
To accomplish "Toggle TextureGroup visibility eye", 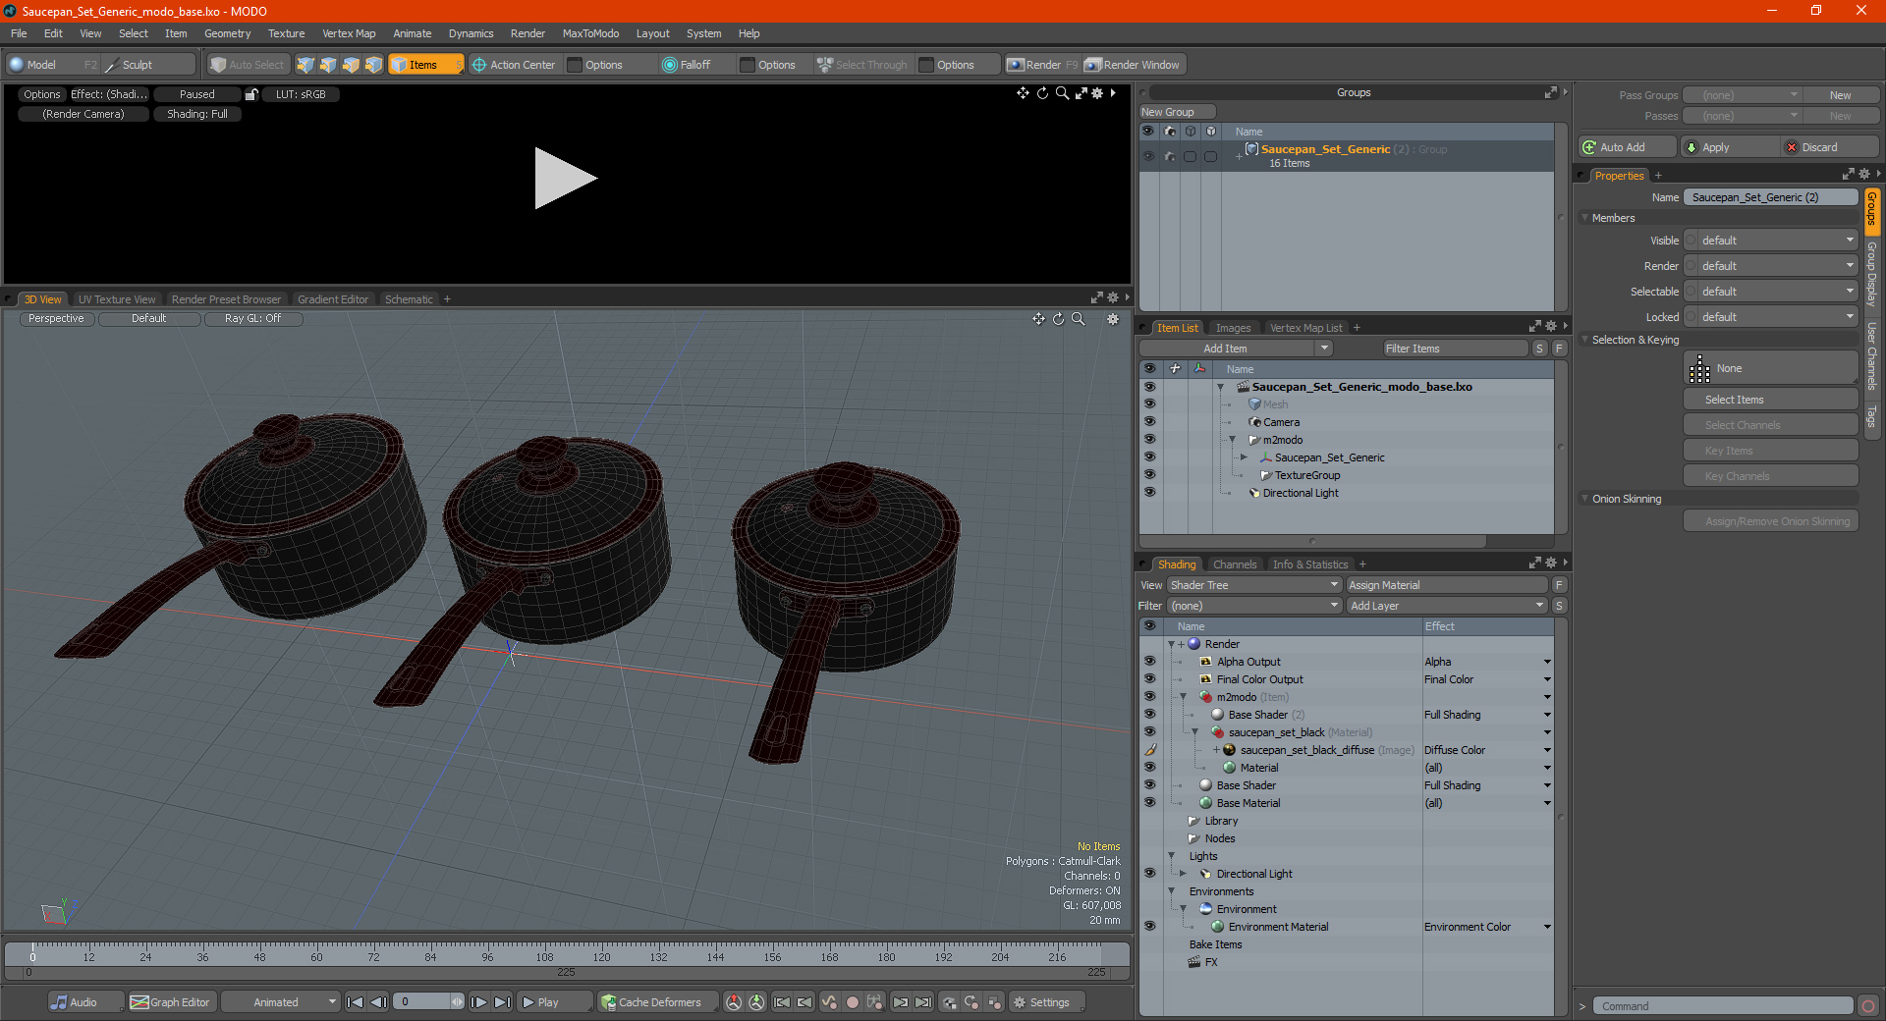I will point(1149,475).
